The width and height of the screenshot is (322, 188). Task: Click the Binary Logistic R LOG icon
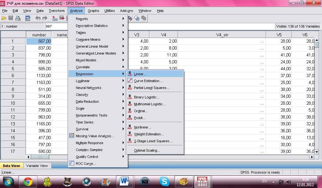(130, 97)
